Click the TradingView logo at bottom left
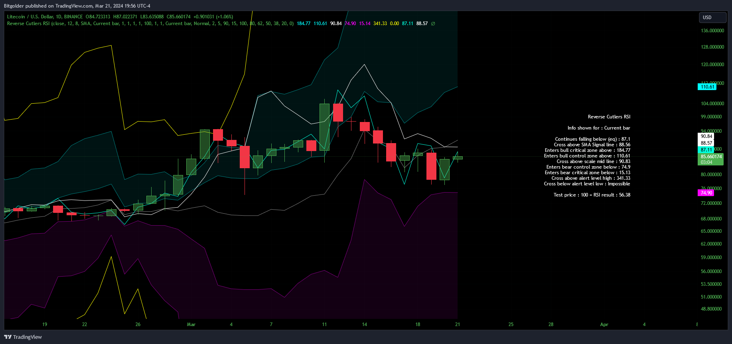This screenshot has width=732, height=344. pyautogui.click(x=23, y=337)
